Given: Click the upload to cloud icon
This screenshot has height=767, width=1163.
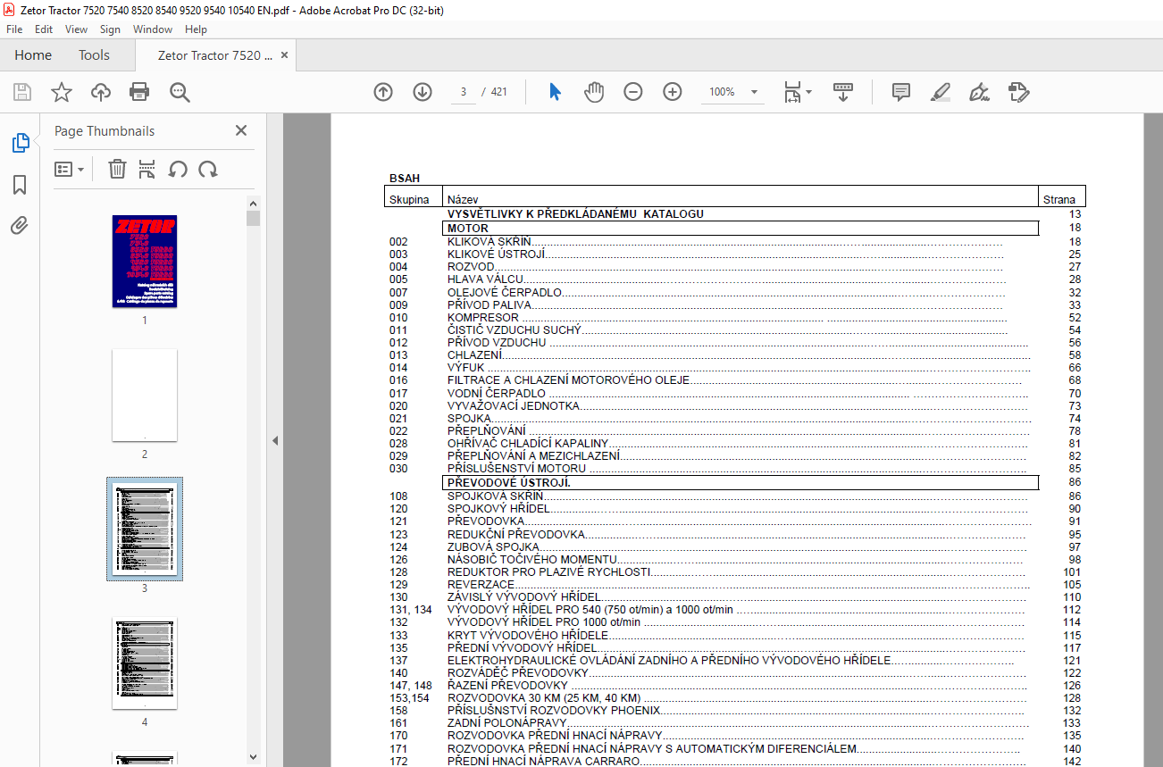Looking at the screenshot, I should pos(101,92).
